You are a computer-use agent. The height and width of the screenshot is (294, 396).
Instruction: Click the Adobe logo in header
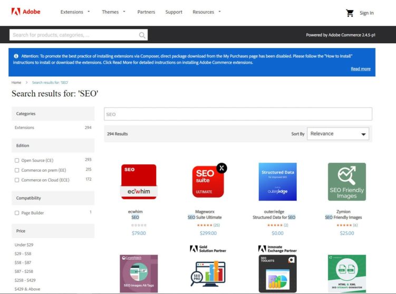(x=26, y=12)
